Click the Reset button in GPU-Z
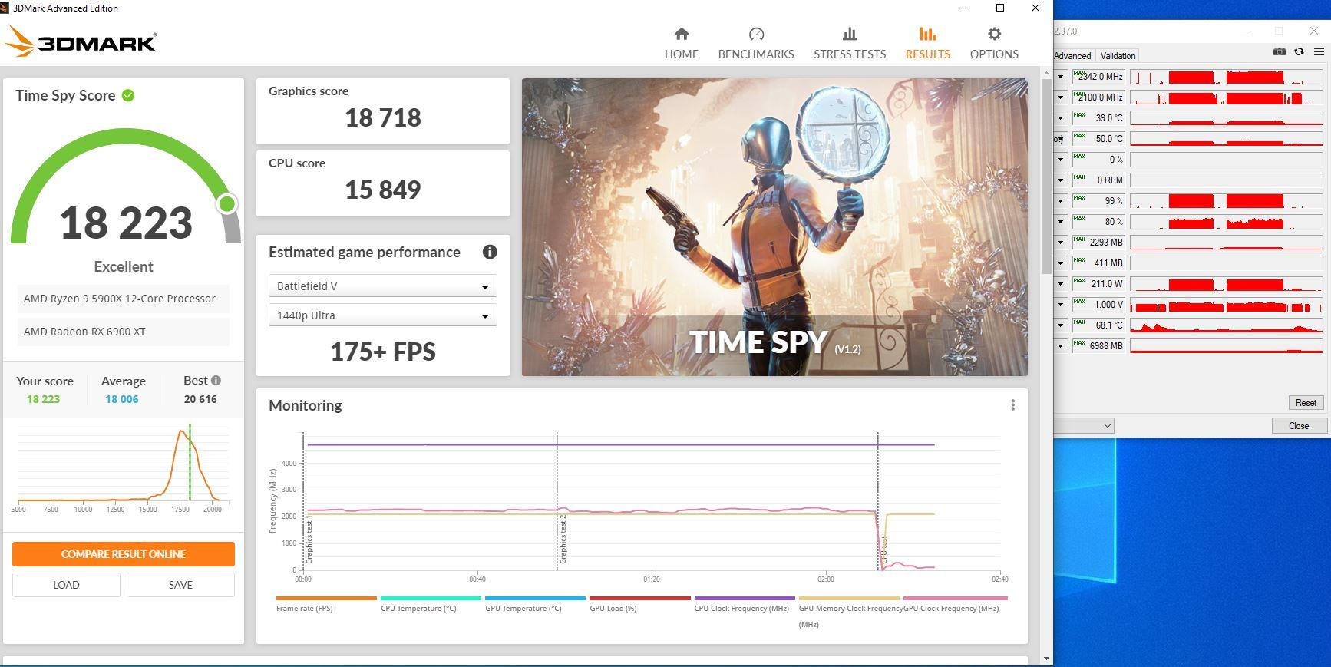1331x667 pixels. 1306,402
